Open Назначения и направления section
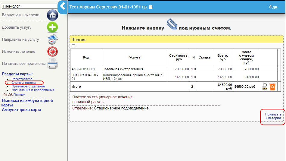286x161 pixels. tap(33, 90)
